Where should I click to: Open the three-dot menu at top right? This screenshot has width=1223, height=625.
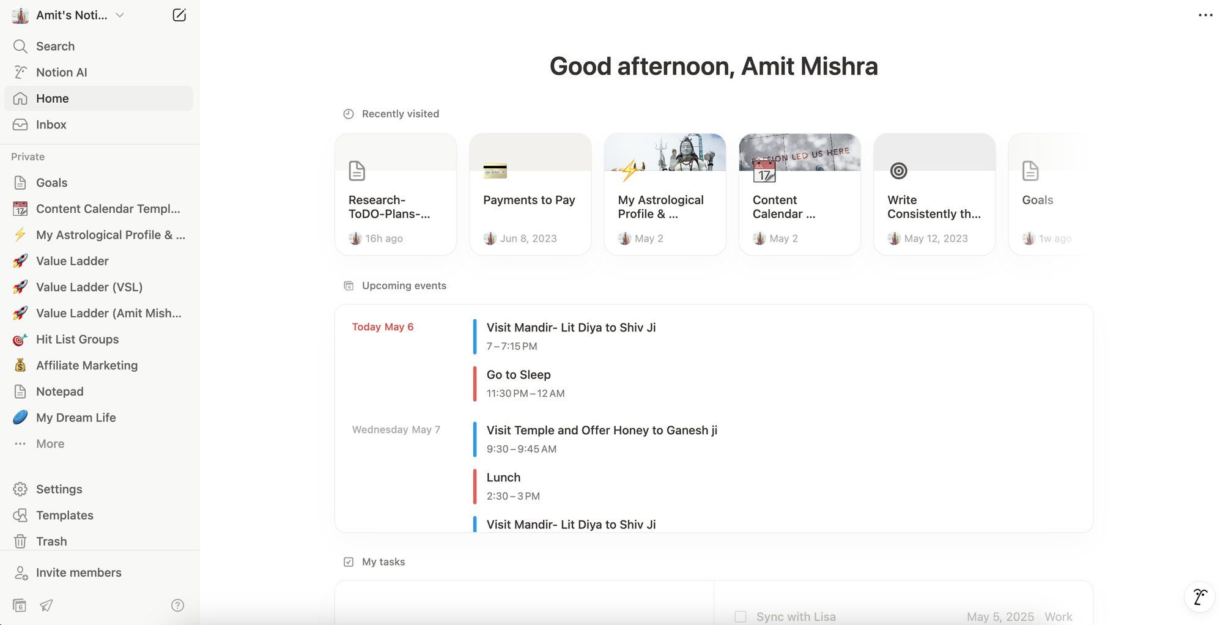tap(1205, 15)
